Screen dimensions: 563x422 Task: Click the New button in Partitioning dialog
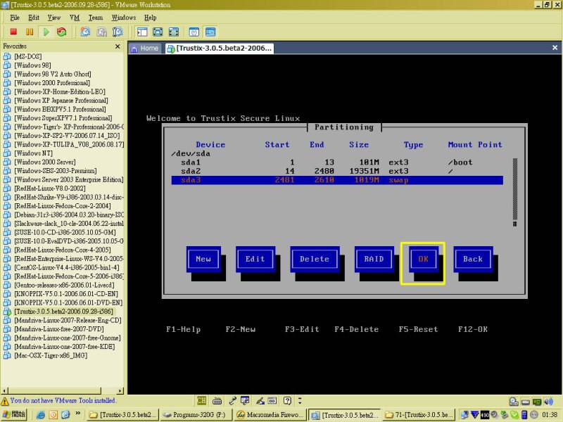pyautogui.click(x=203, y=259)
